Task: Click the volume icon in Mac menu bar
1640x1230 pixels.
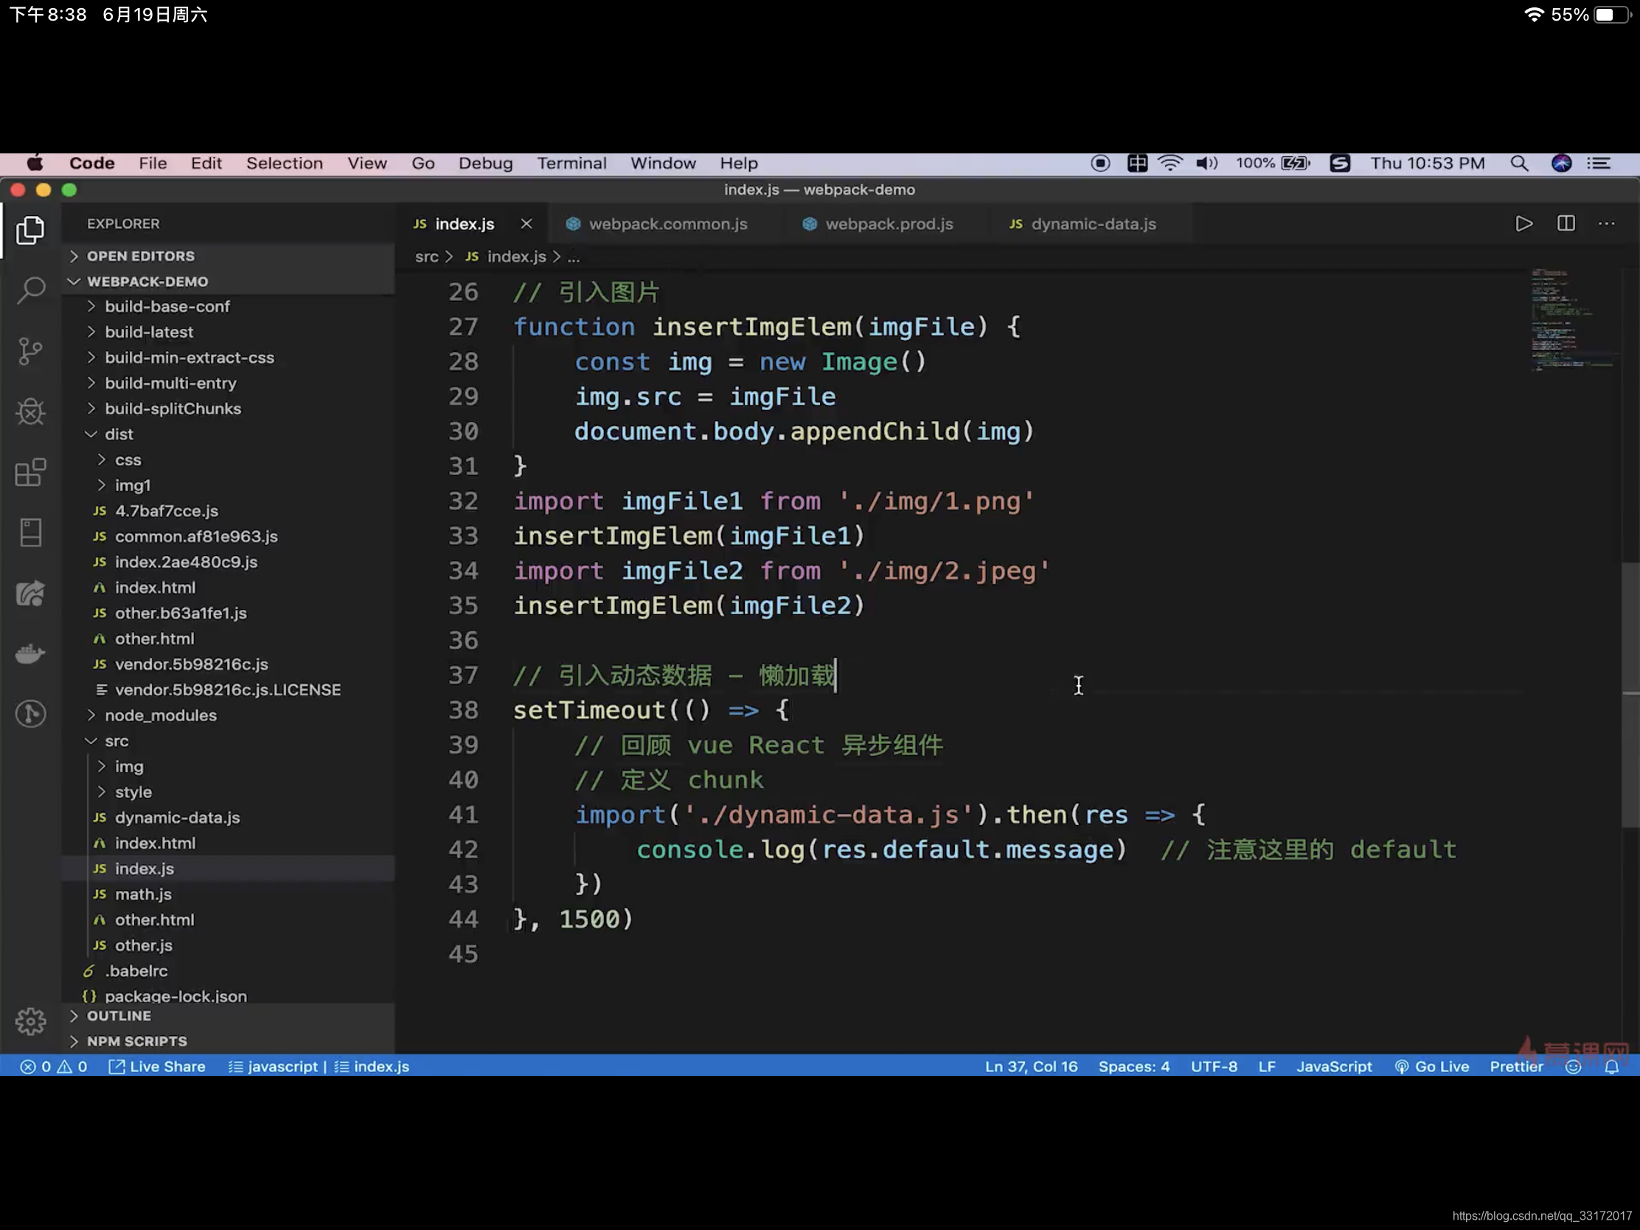Action: (x=1206, y=163)
